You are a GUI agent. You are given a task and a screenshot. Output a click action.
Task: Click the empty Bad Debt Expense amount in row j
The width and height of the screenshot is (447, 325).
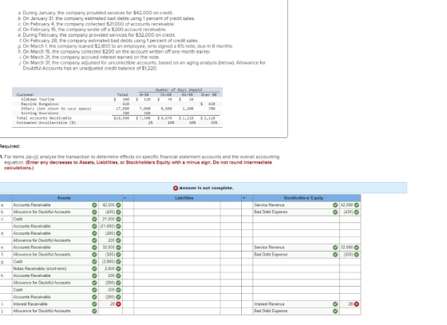[350, 311]
